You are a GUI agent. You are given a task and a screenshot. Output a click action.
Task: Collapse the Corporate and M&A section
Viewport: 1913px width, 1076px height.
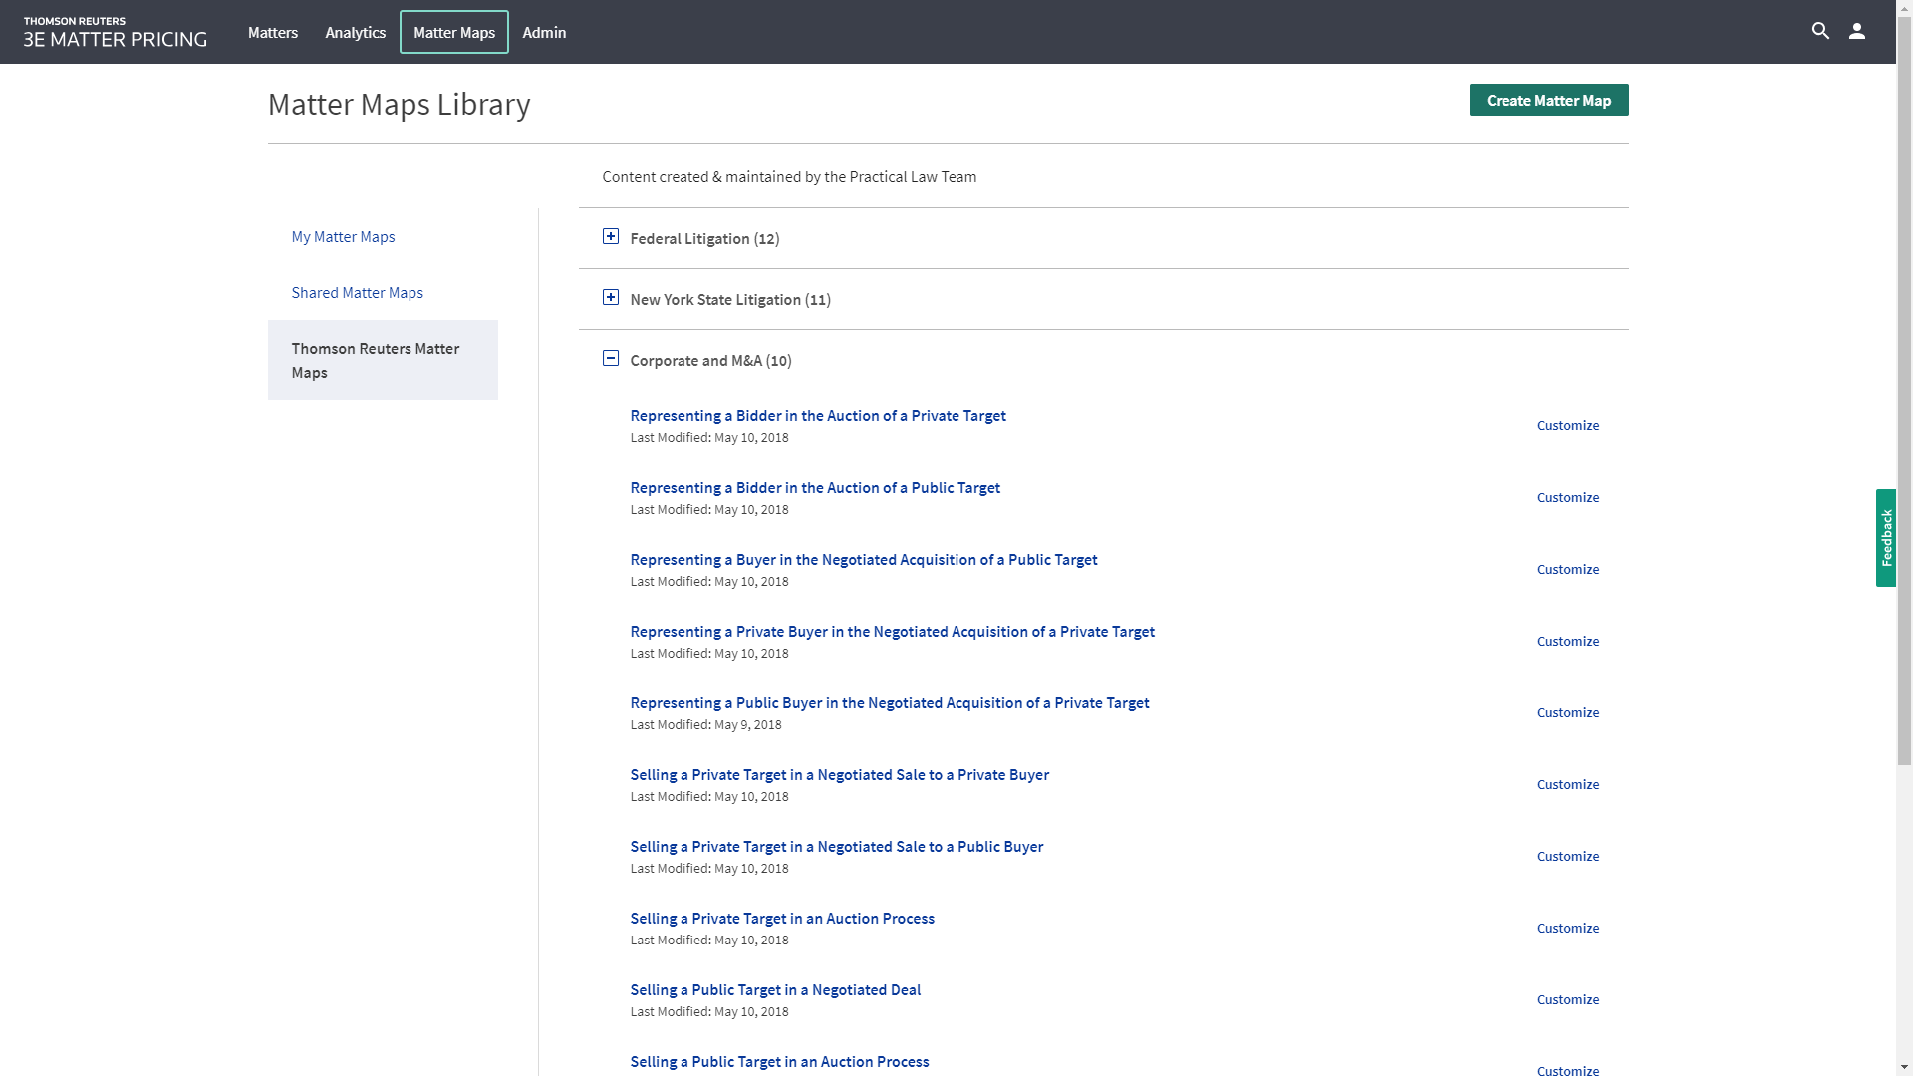click(x=611, y=359)
